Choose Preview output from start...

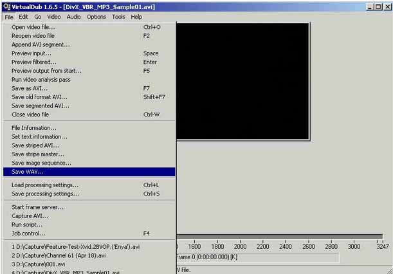pyautogui.click(x=89, y=71)
